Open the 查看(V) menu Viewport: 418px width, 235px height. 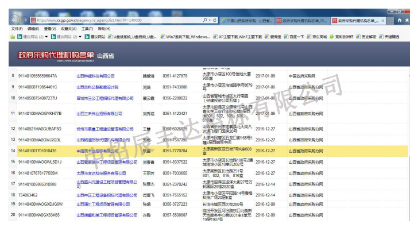[x=50, y=29]
